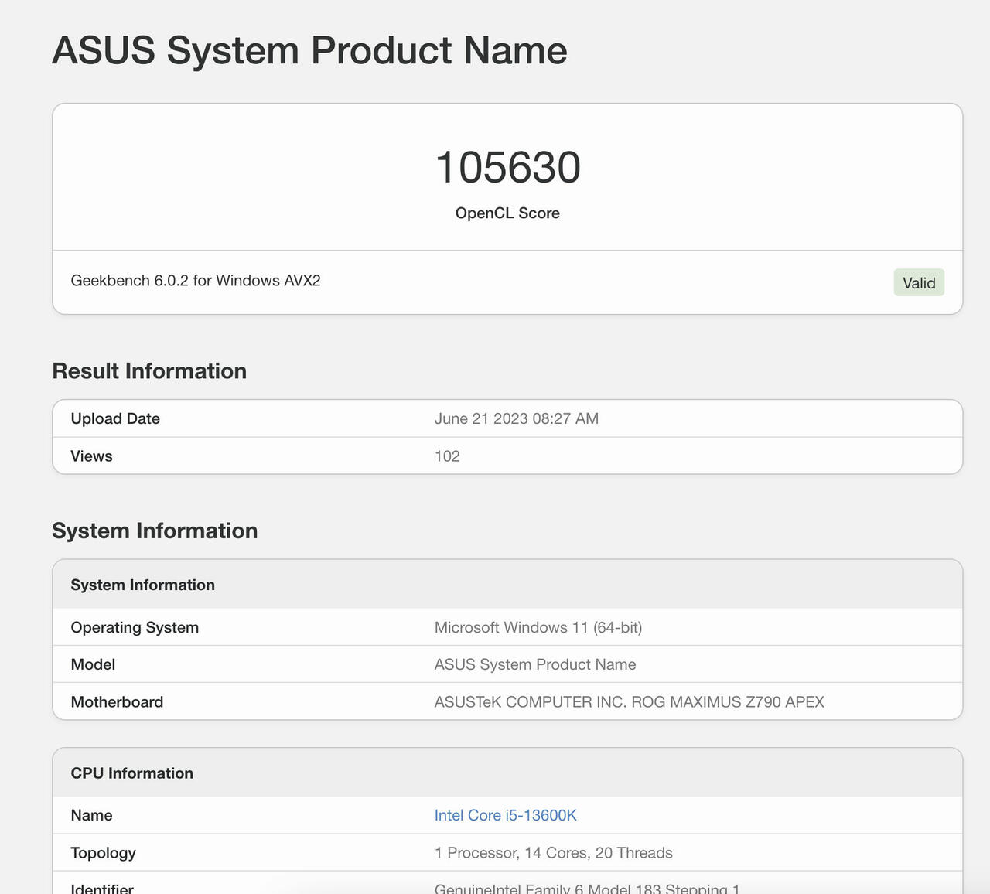Click the Upload Date row label

[115, 418]
